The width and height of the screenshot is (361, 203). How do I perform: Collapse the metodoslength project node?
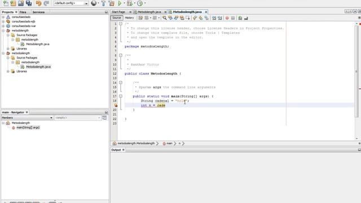(x=3, y=53)
